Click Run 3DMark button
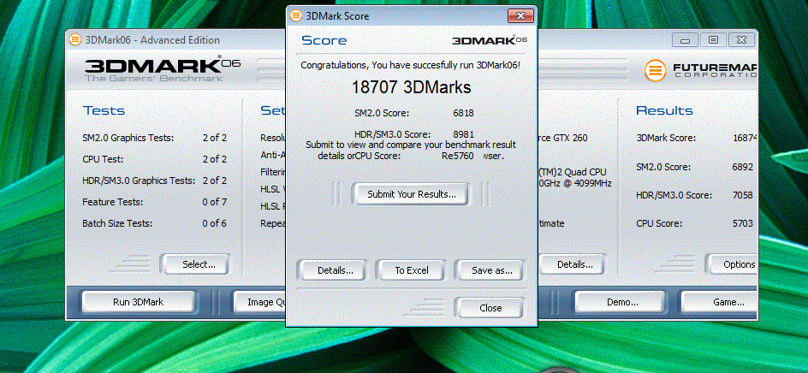Image resolution: width=808 pixels, height=373 pixels. 138,302
